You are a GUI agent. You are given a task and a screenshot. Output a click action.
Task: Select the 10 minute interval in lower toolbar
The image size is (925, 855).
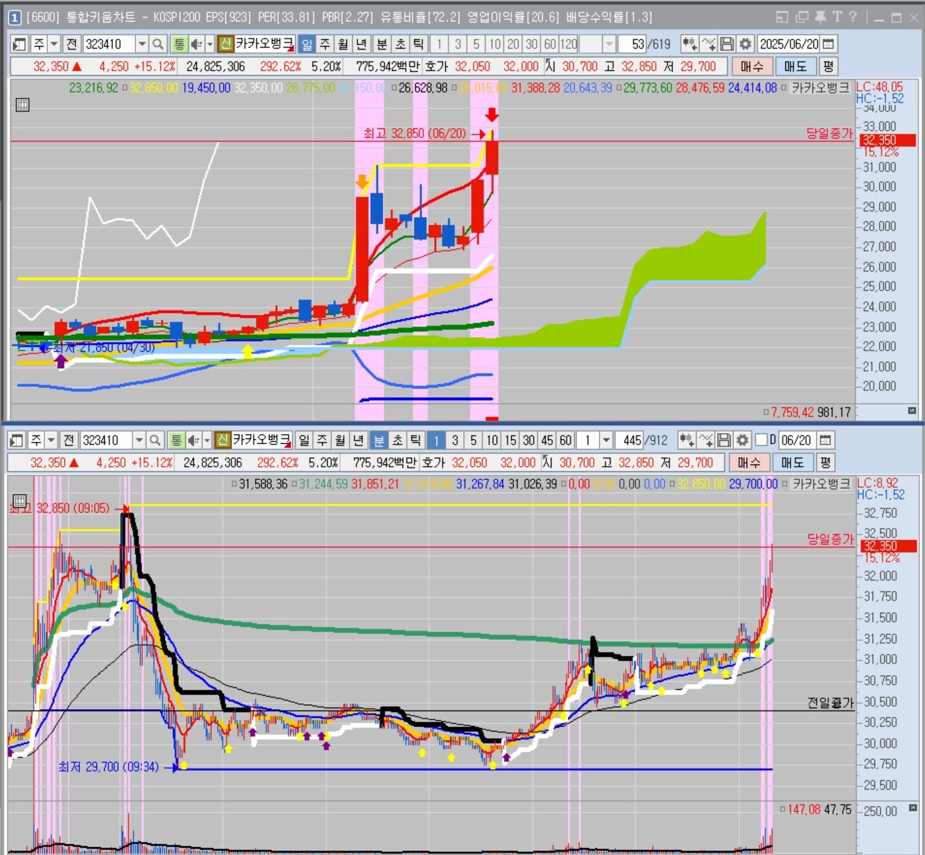point(492,440)
